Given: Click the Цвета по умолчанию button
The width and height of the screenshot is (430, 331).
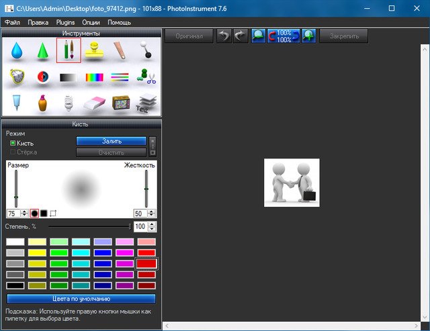Looking at the screenshot, I should (x=81, y=299).
